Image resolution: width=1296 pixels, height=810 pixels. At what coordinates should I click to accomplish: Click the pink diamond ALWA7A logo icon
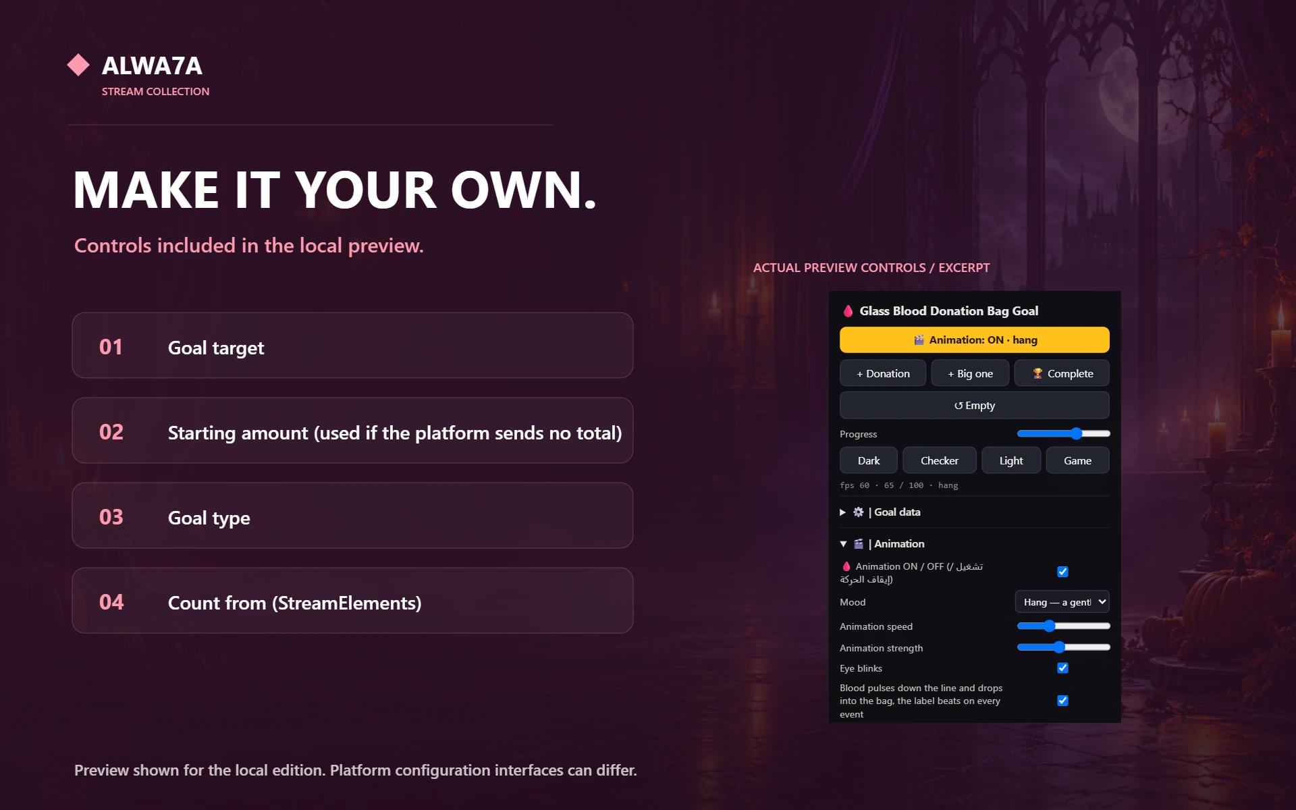tap(78, 65)
